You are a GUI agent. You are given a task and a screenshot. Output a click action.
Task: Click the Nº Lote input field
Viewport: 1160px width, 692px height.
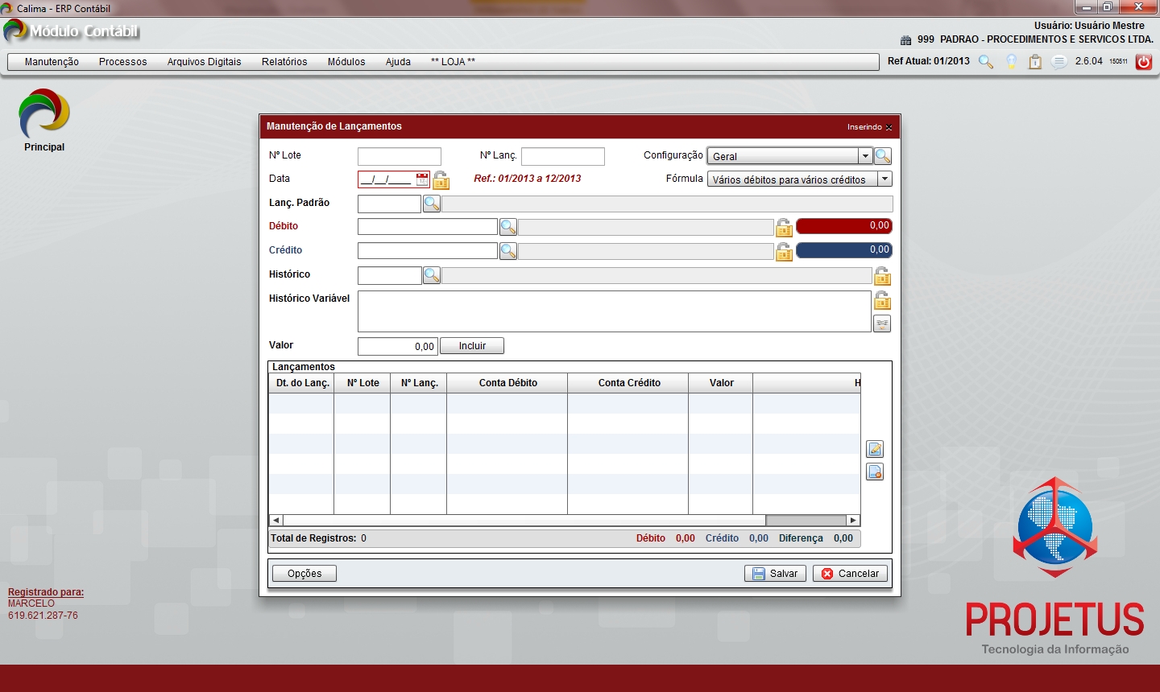400,156
